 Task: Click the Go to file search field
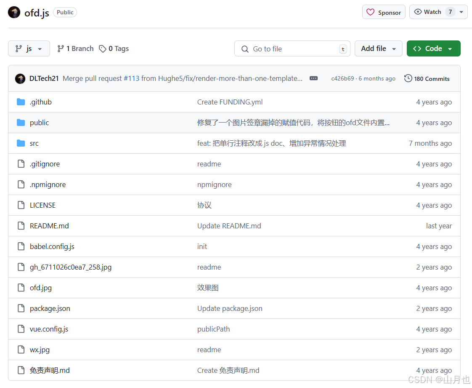pos(292,48)
